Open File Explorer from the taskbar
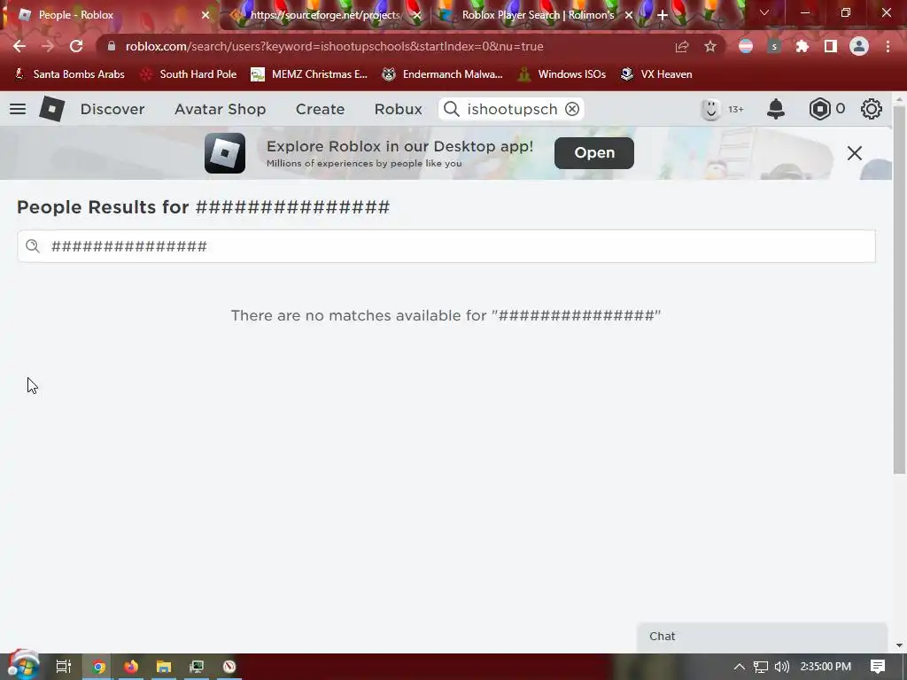907x680 pixels. (164, 667)
